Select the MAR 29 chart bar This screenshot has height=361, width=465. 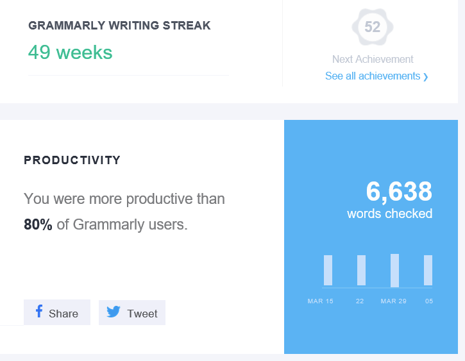click(394, 271)
